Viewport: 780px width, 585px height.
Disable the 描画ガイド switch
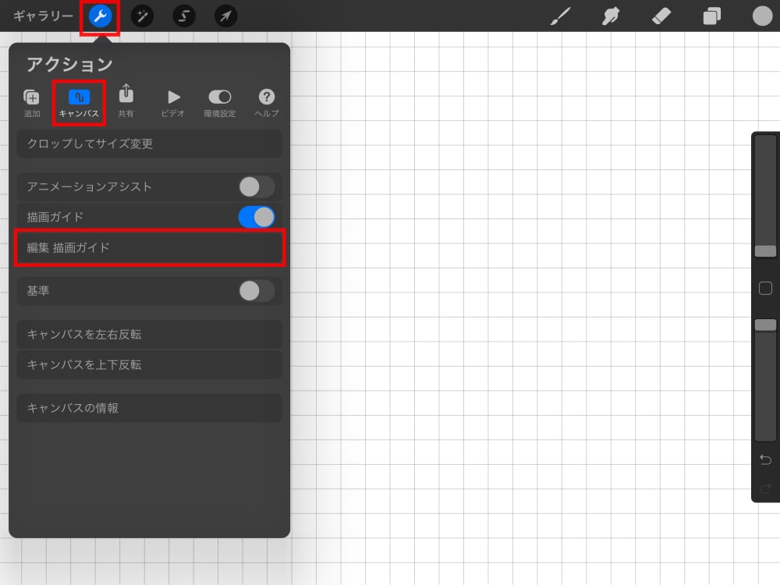coord(257,216)
